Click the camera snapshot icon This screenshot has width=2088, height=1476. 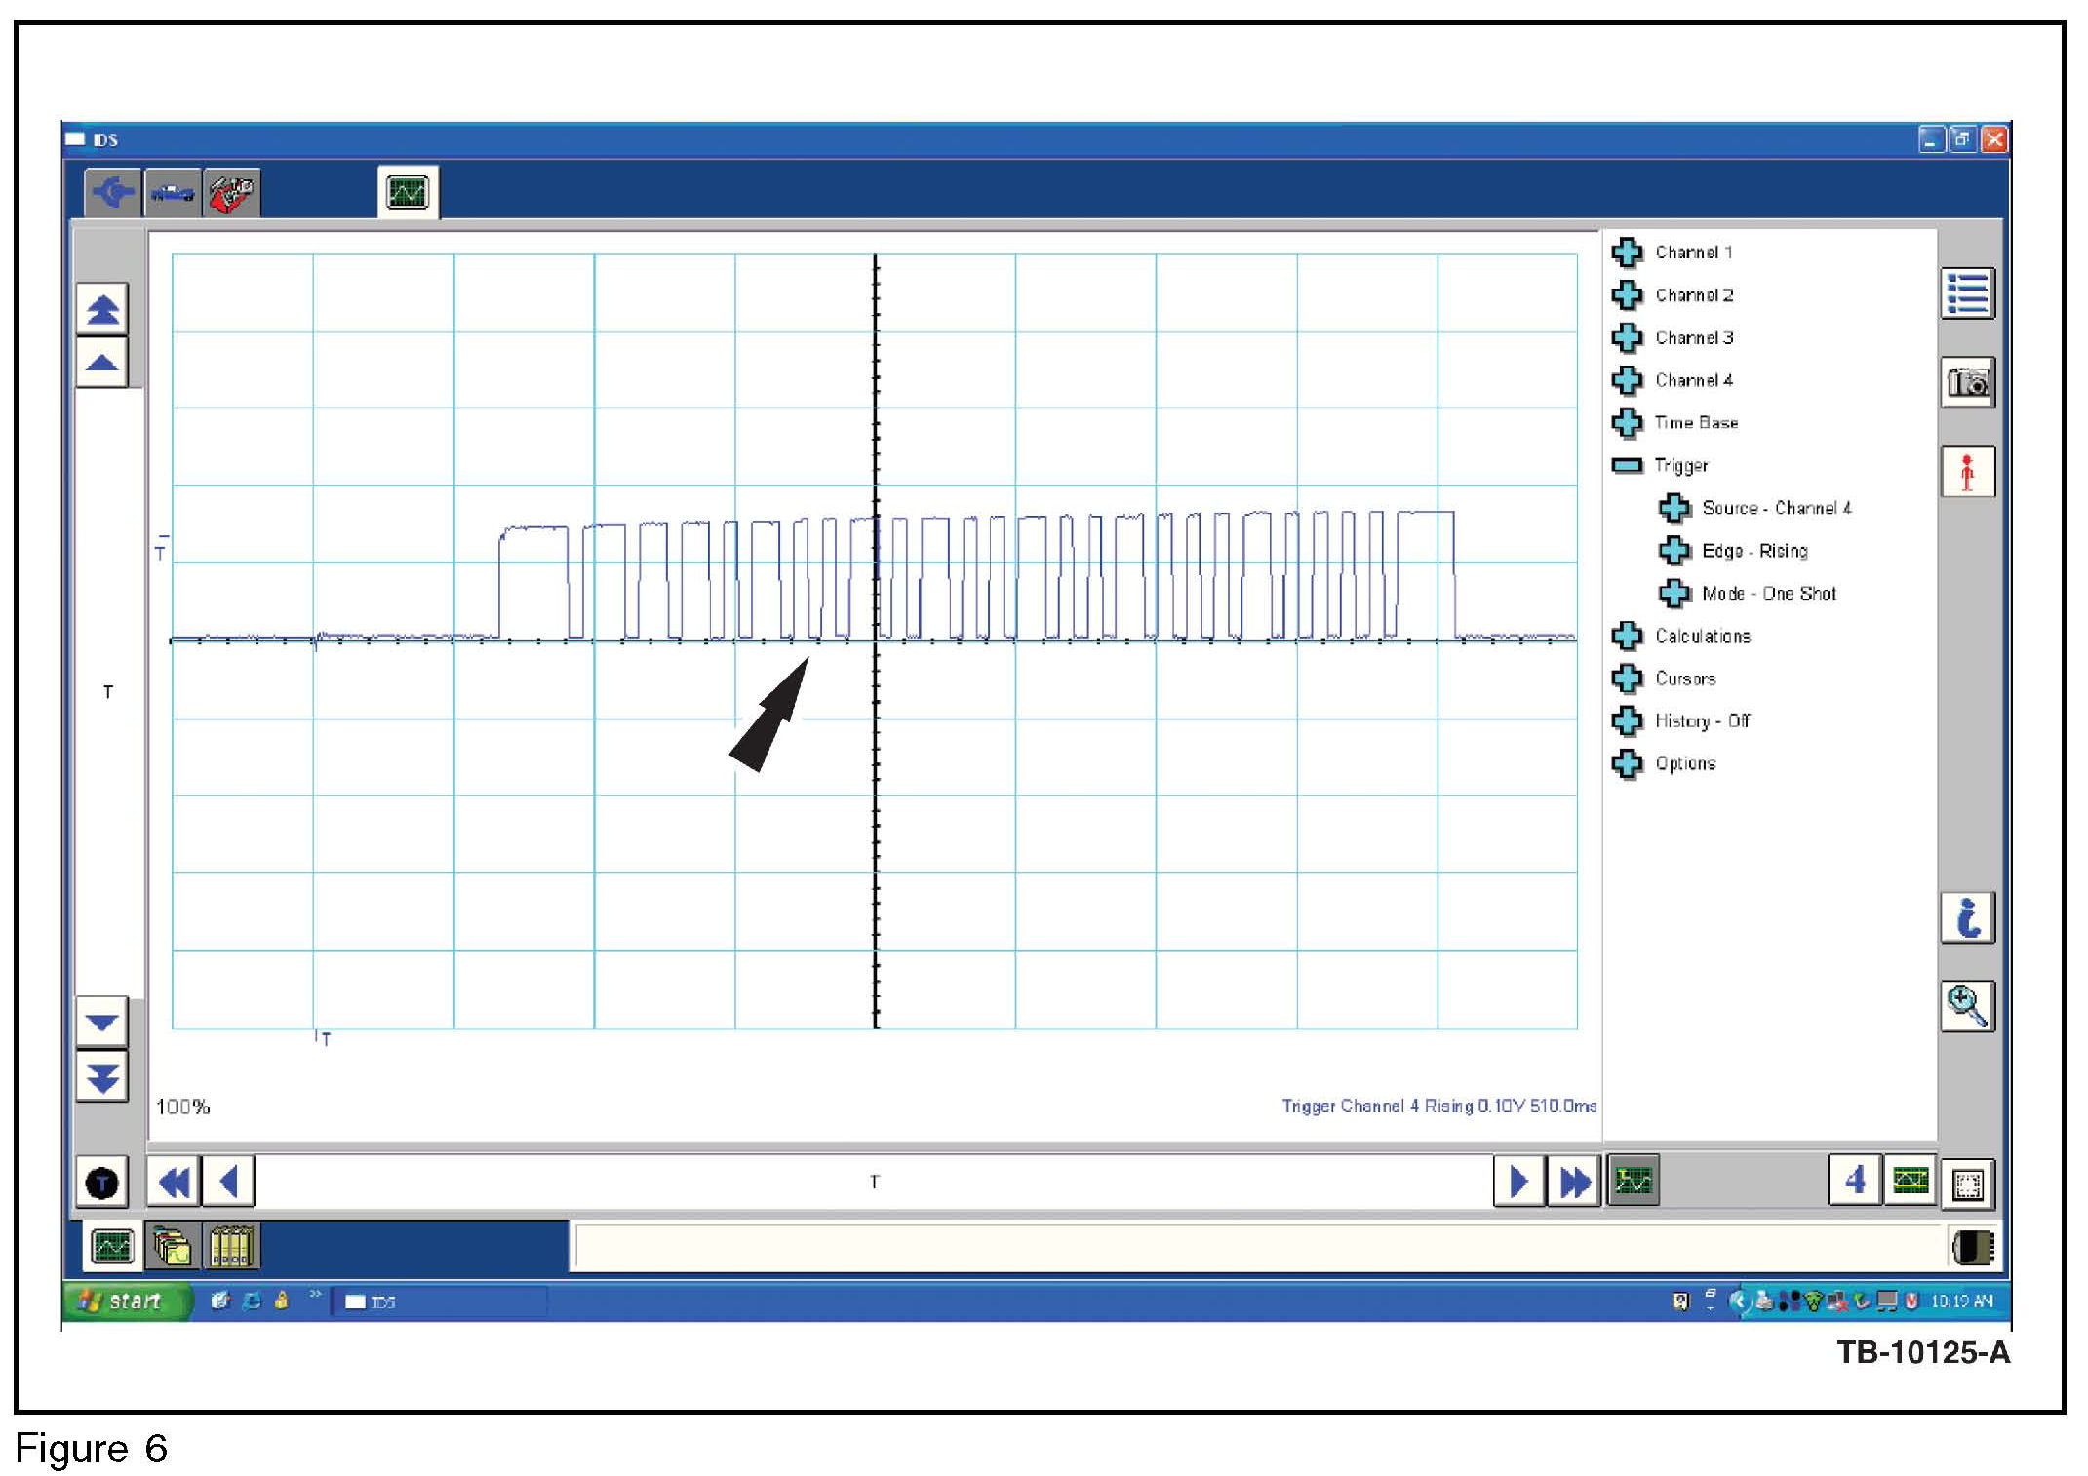tap(1966, 382)
